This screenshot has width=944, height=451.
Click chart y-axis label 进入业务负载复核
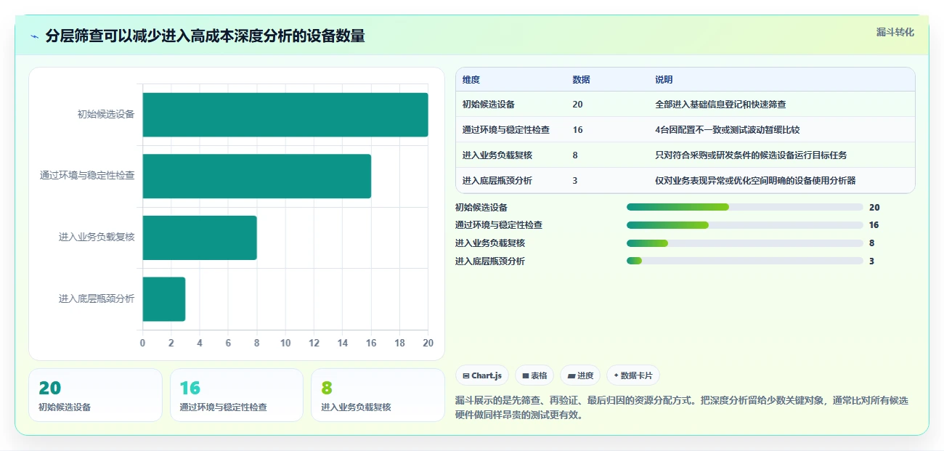[x=97, y=237]
